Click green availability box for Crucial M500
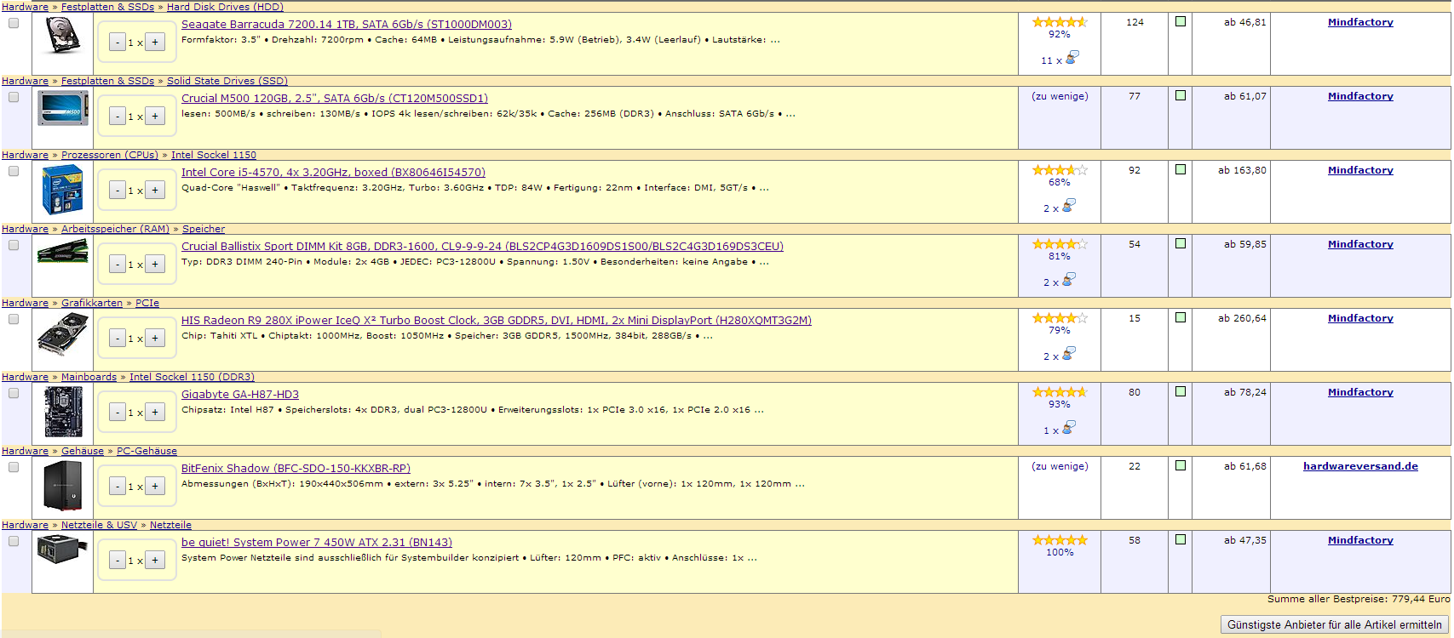 pos(1181,95)
